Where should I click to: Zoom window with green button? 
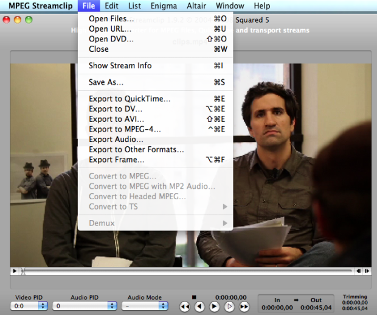pos(29,19)
